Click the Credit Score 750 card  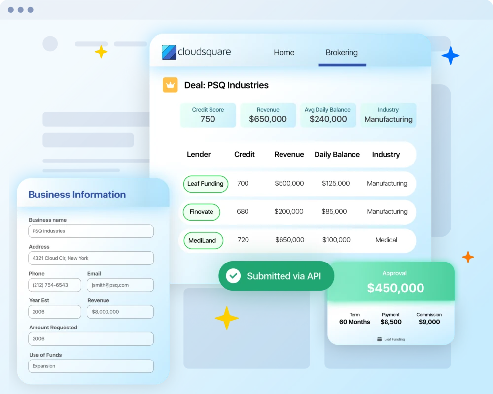tap(208, 115)
